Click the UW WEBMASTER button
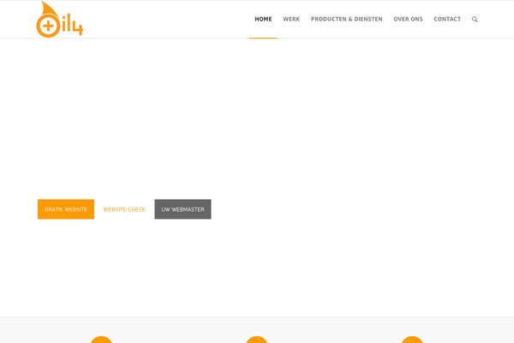 pyautogui.click(x=183, y=209)
